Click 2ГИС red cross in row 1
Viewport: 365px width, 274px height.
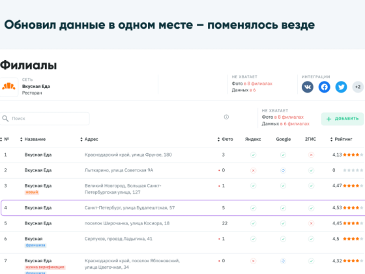(x=312, y=155)
